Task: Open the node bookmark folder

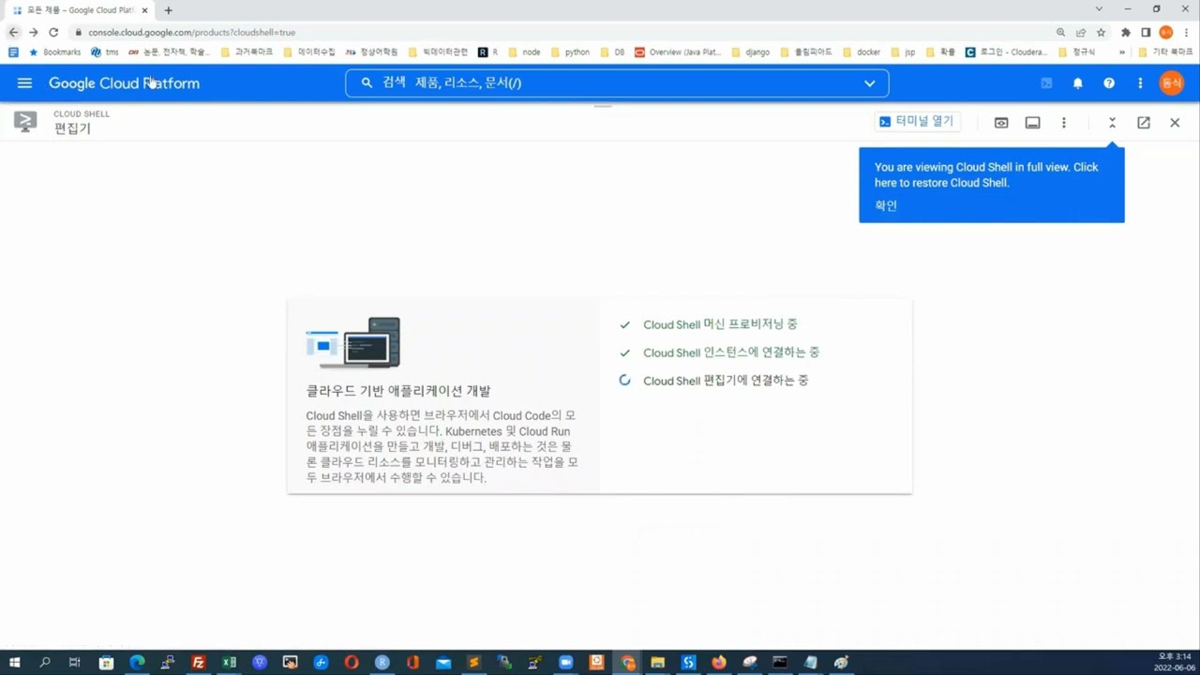Action: (x=523, y=52)
